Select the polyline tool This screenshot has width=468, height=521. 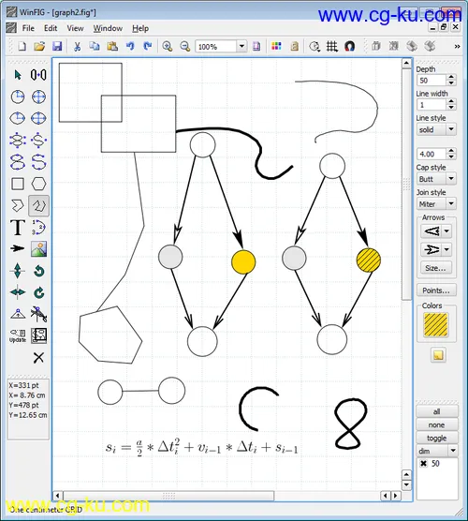pos(38,205)
